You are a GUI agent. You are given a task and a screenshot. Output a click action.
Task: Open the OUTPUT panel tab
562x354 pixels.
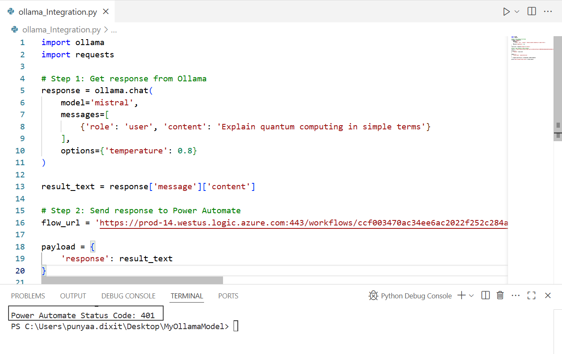click(73, 296)
